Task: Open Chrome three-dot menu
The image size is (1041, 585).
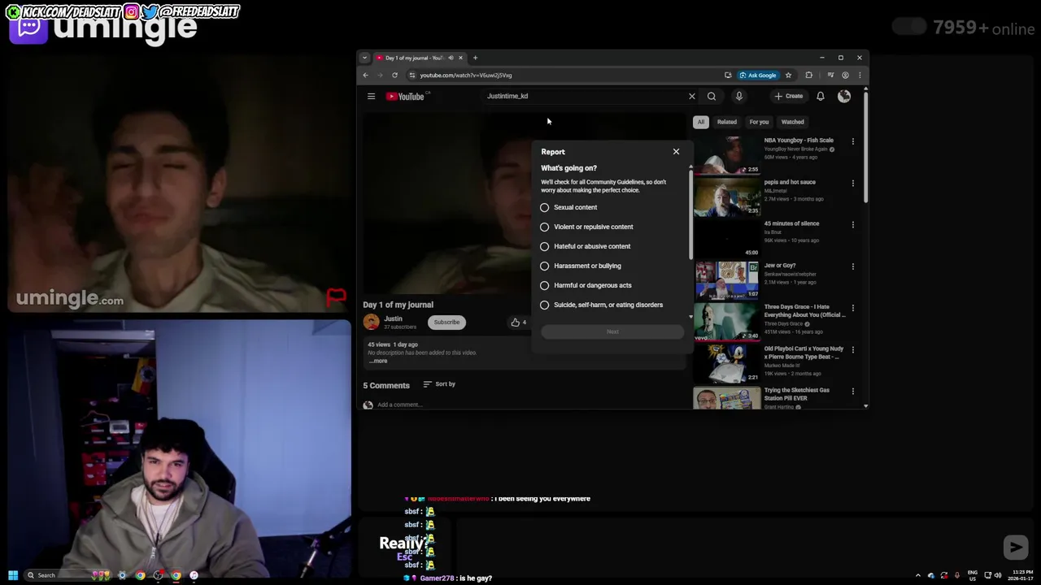Action: click(860, 75)
